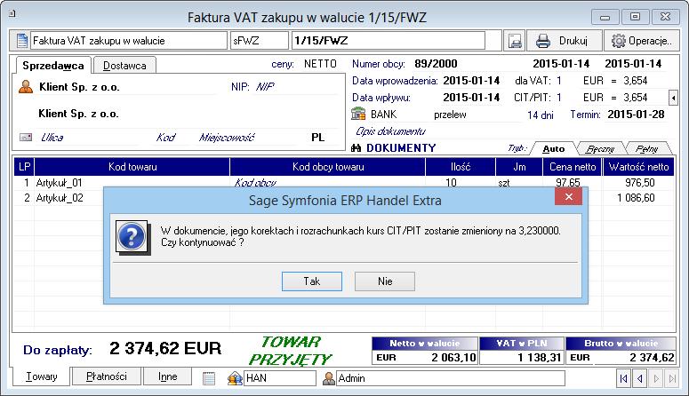Click the HAN warehouse field
The height and width of the screenshot is (396, 689).
(x=280, y=378)
